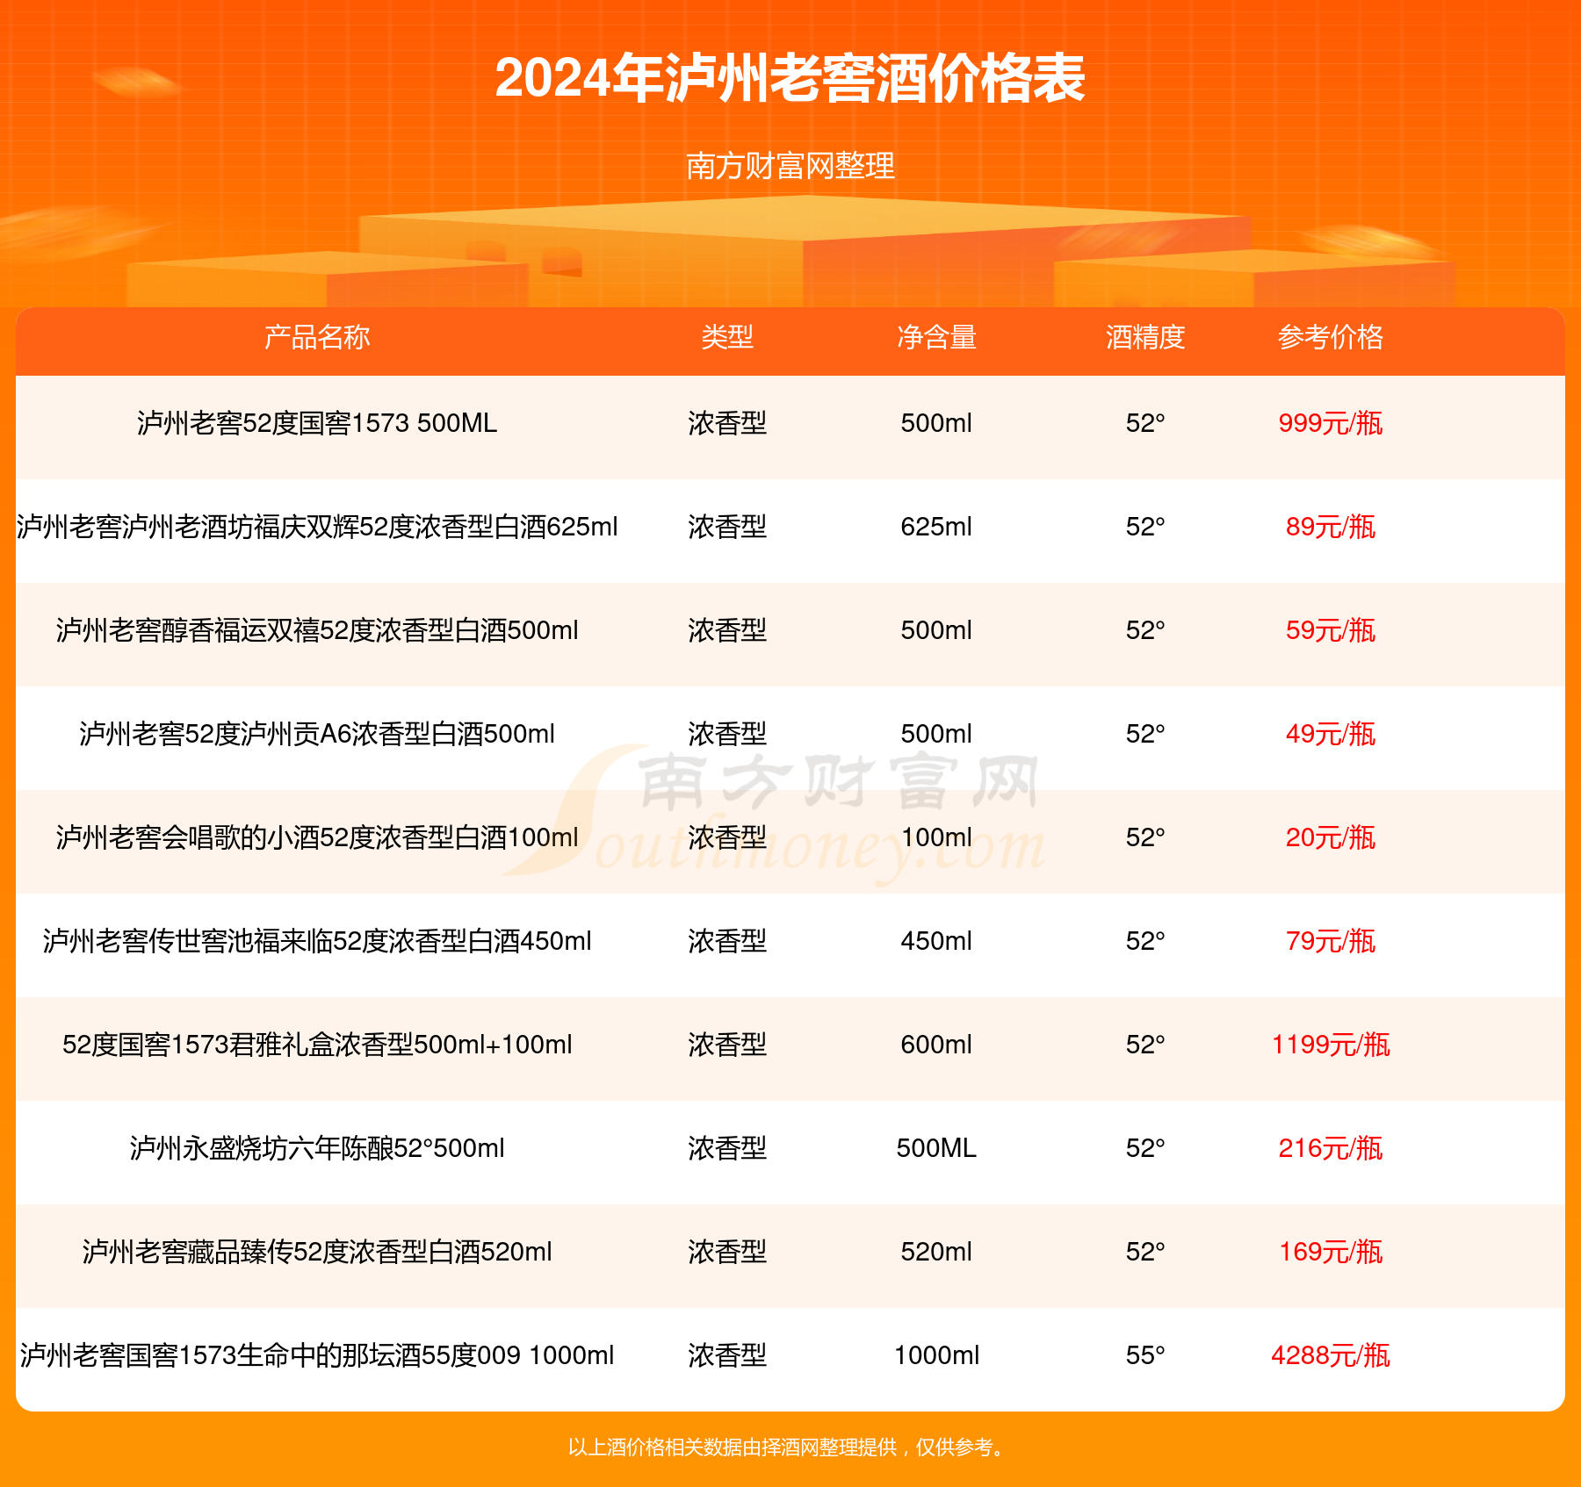1581x1487 pixels.
Task: Click 浓香型 in the 4288元/瓶 row
Action: point(727,1355)
